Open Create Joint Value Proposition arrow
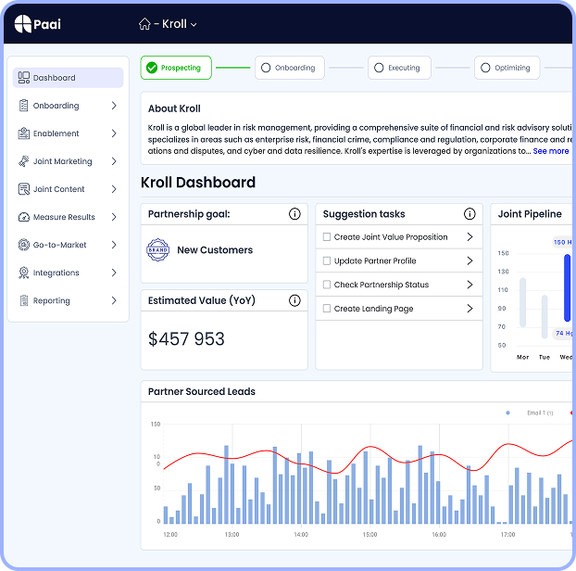 coord(470,236)
